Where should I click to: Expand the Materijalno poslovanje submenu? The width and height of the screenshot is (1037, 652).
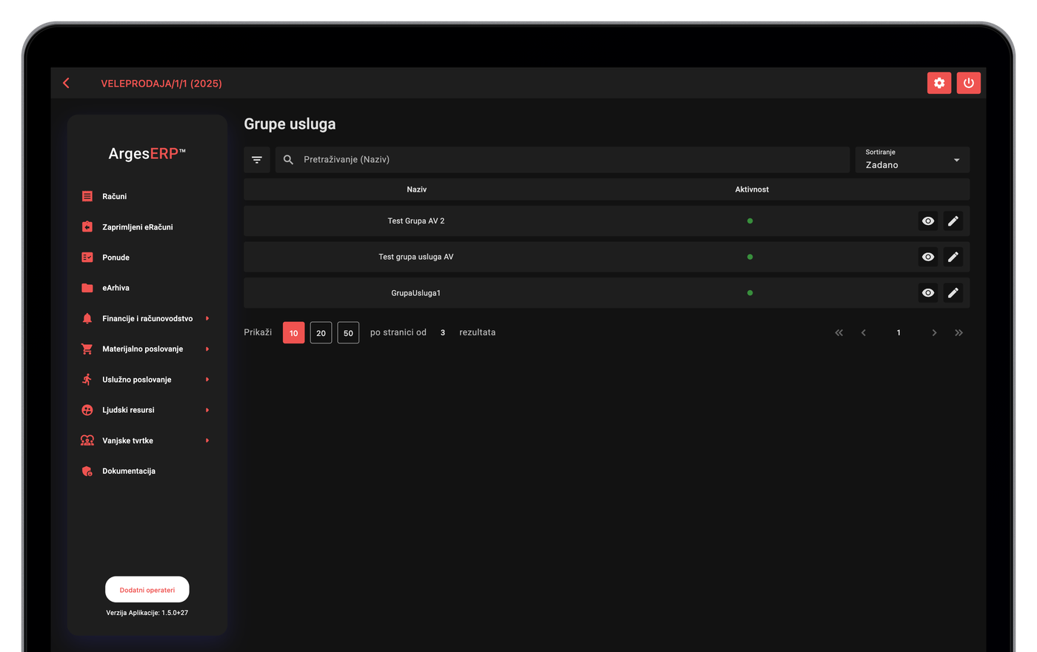tap(146, 349)
